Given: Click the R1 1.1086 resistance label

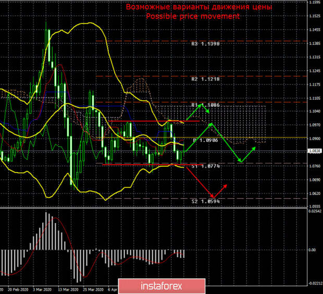Looking at the screenshot, I should (205, 105).
